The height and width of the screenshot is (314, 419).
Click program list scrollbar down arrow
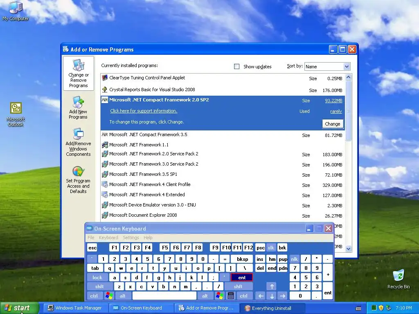348,249
